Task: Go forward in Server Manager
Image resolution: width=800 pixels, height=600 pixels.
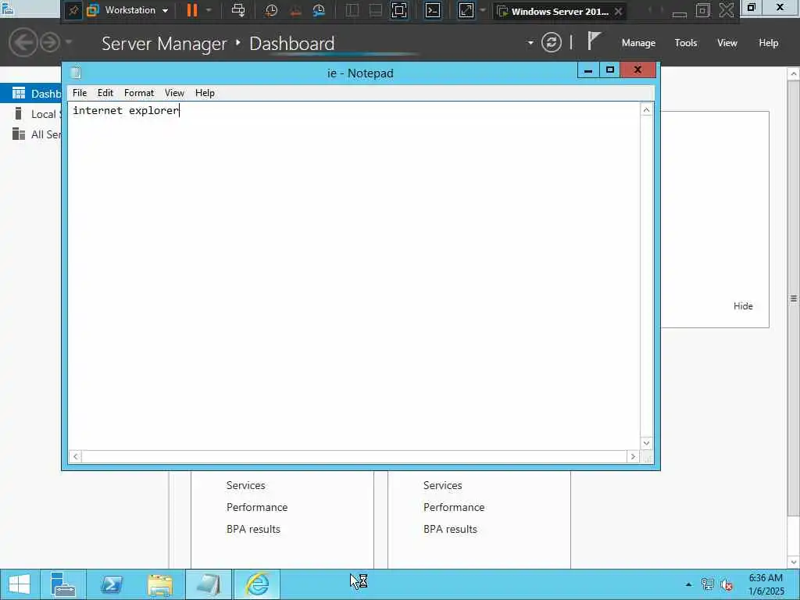Action: (x=50, y=42)
